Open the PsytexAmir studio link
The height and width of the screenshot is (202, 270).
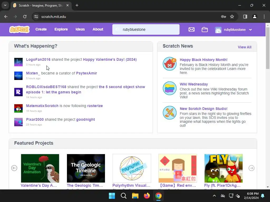pos(86,73)
